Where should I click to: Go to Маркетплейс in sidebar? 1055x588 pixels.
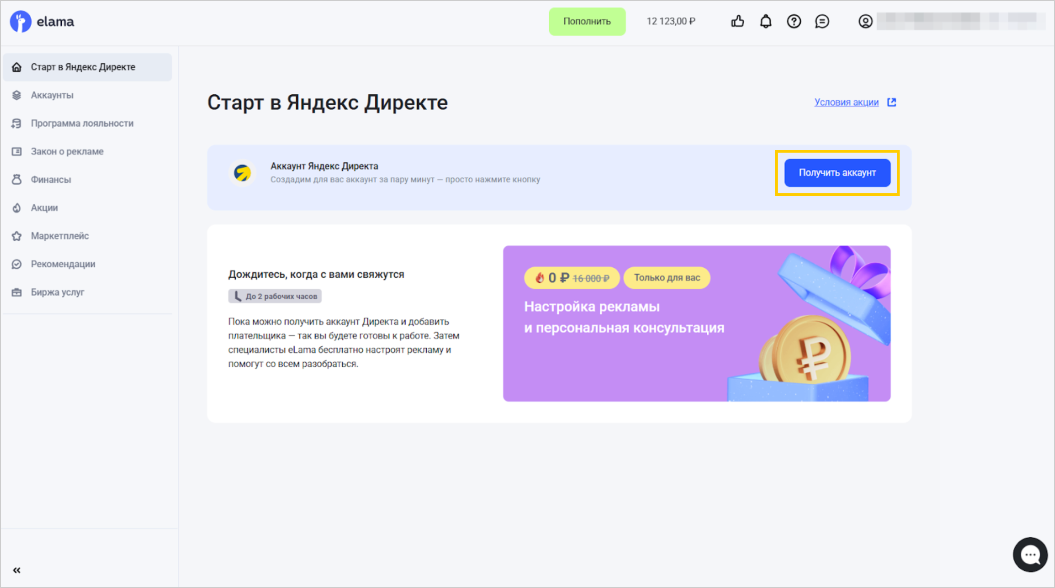[60, 236]
